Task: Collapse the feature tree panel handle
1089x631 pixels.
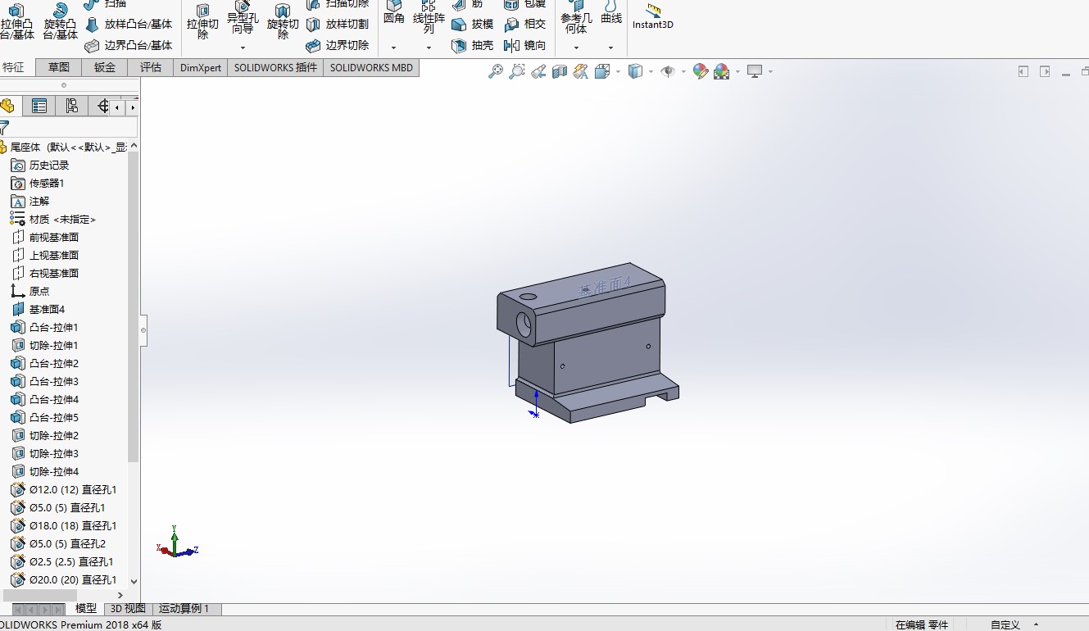Action: point(143,330)
